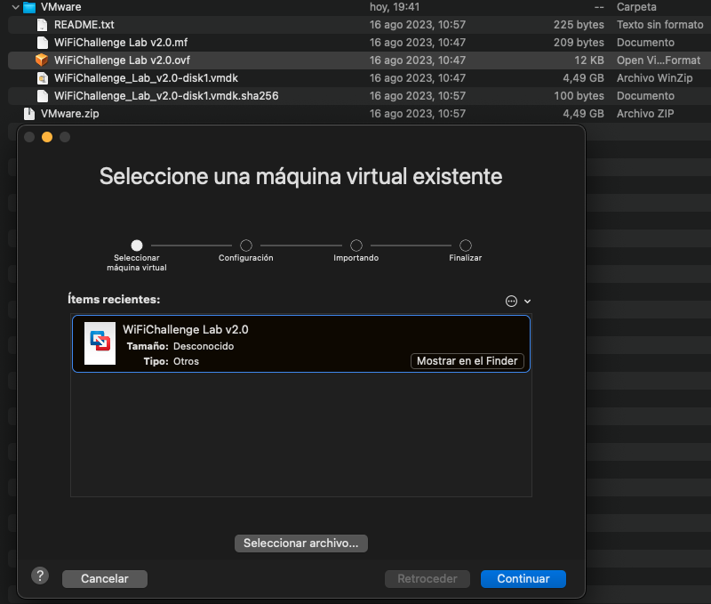Click Seleccionar archivo... button
The width and height of the screenshot is (711, 604).
[301, 544]
